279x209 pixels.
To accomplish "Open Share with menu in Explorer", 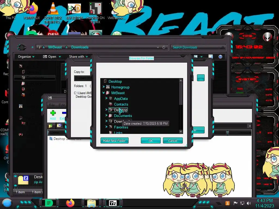I will click(79, 57).
